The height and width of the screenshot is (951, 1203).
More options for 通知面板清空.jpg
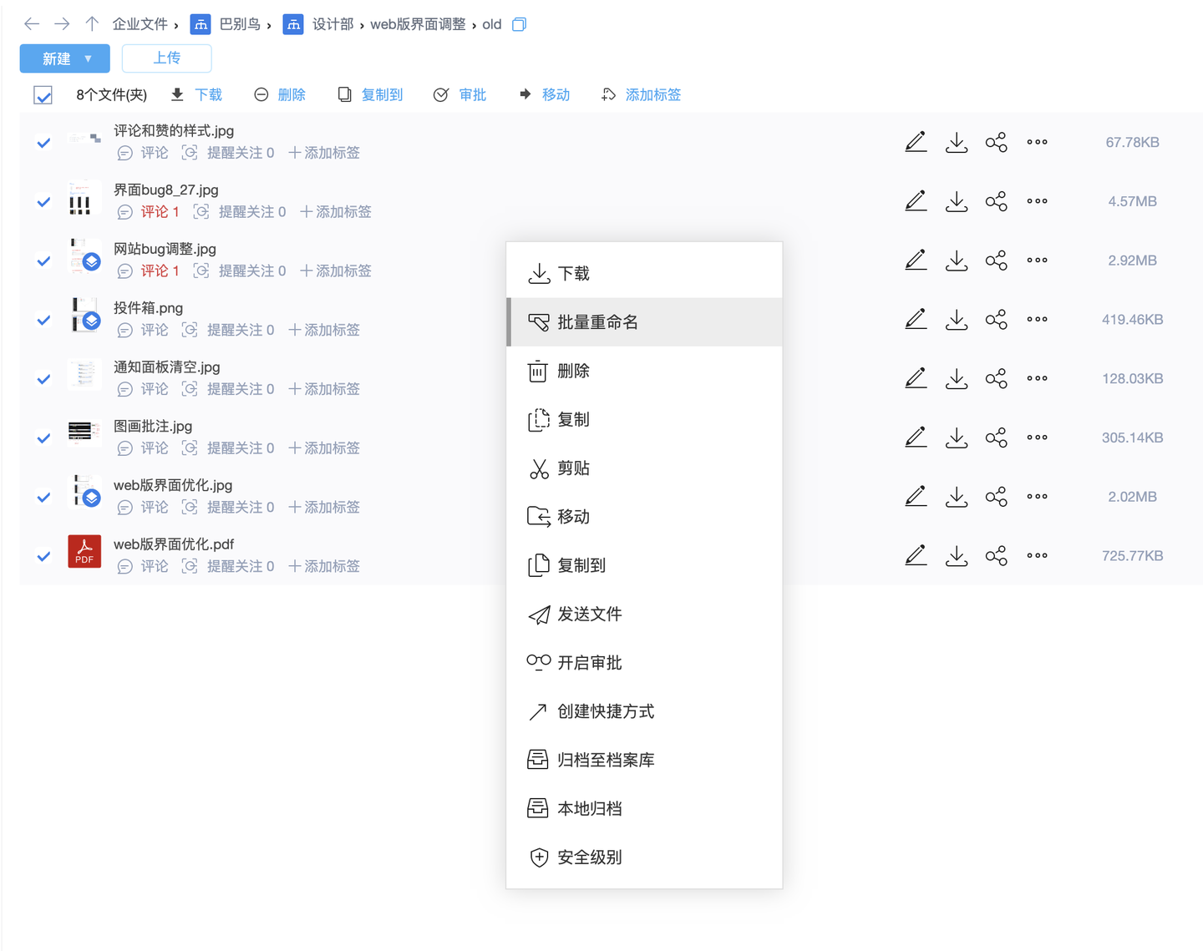click(x=1038, y=378)
